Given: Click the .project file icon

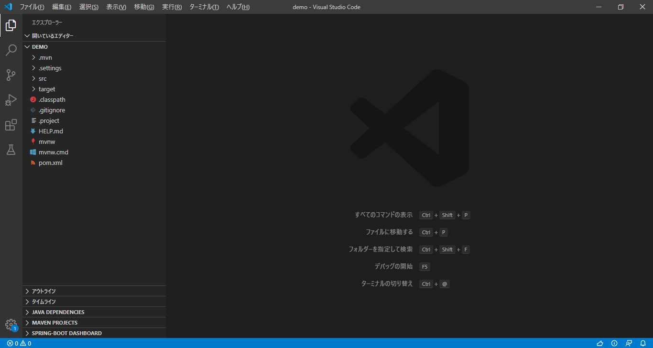Looking at the screenshot, I should click(x=33, y=120).
